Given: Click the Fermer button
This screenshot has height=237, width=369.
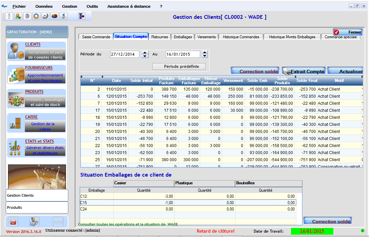Looking at the screenshot, I should pyautogui.click(x=348, y=32).
